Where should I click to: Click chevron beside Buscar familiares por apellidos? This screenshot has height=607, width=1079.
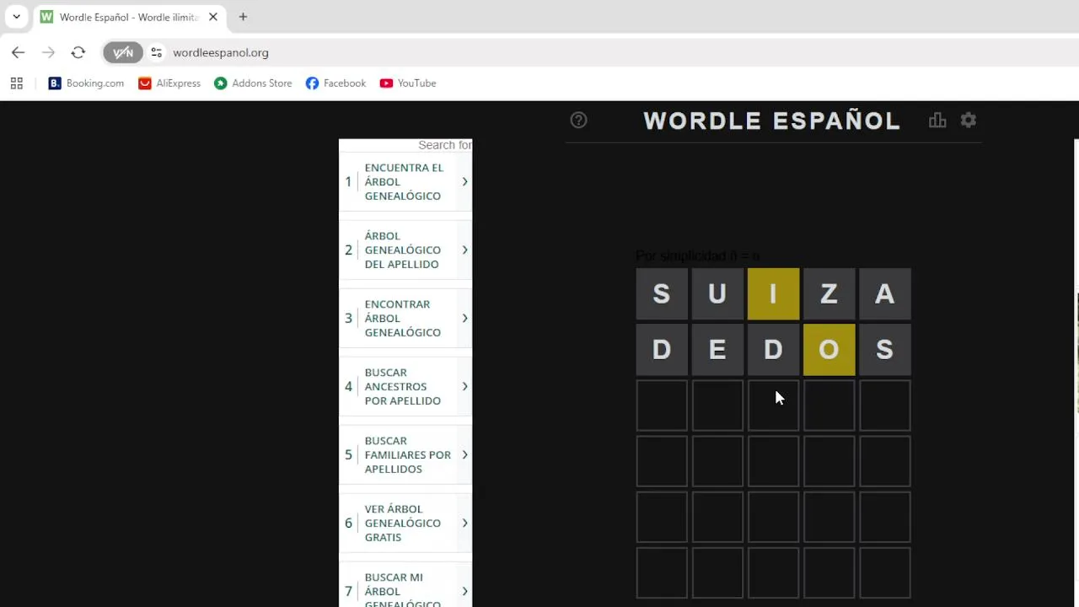(464, 455)
